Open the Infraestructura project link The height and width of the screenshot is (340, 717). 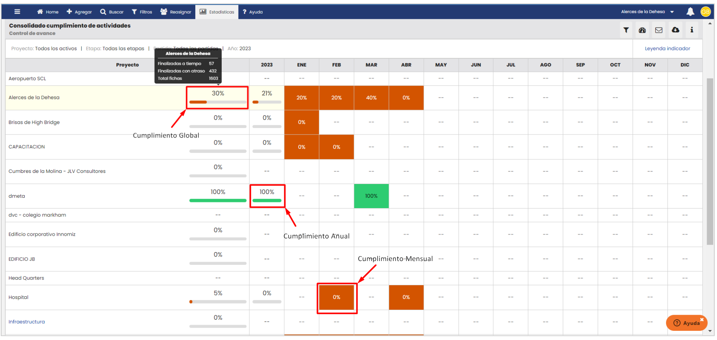pyautogui.click(x=27, y=322)
